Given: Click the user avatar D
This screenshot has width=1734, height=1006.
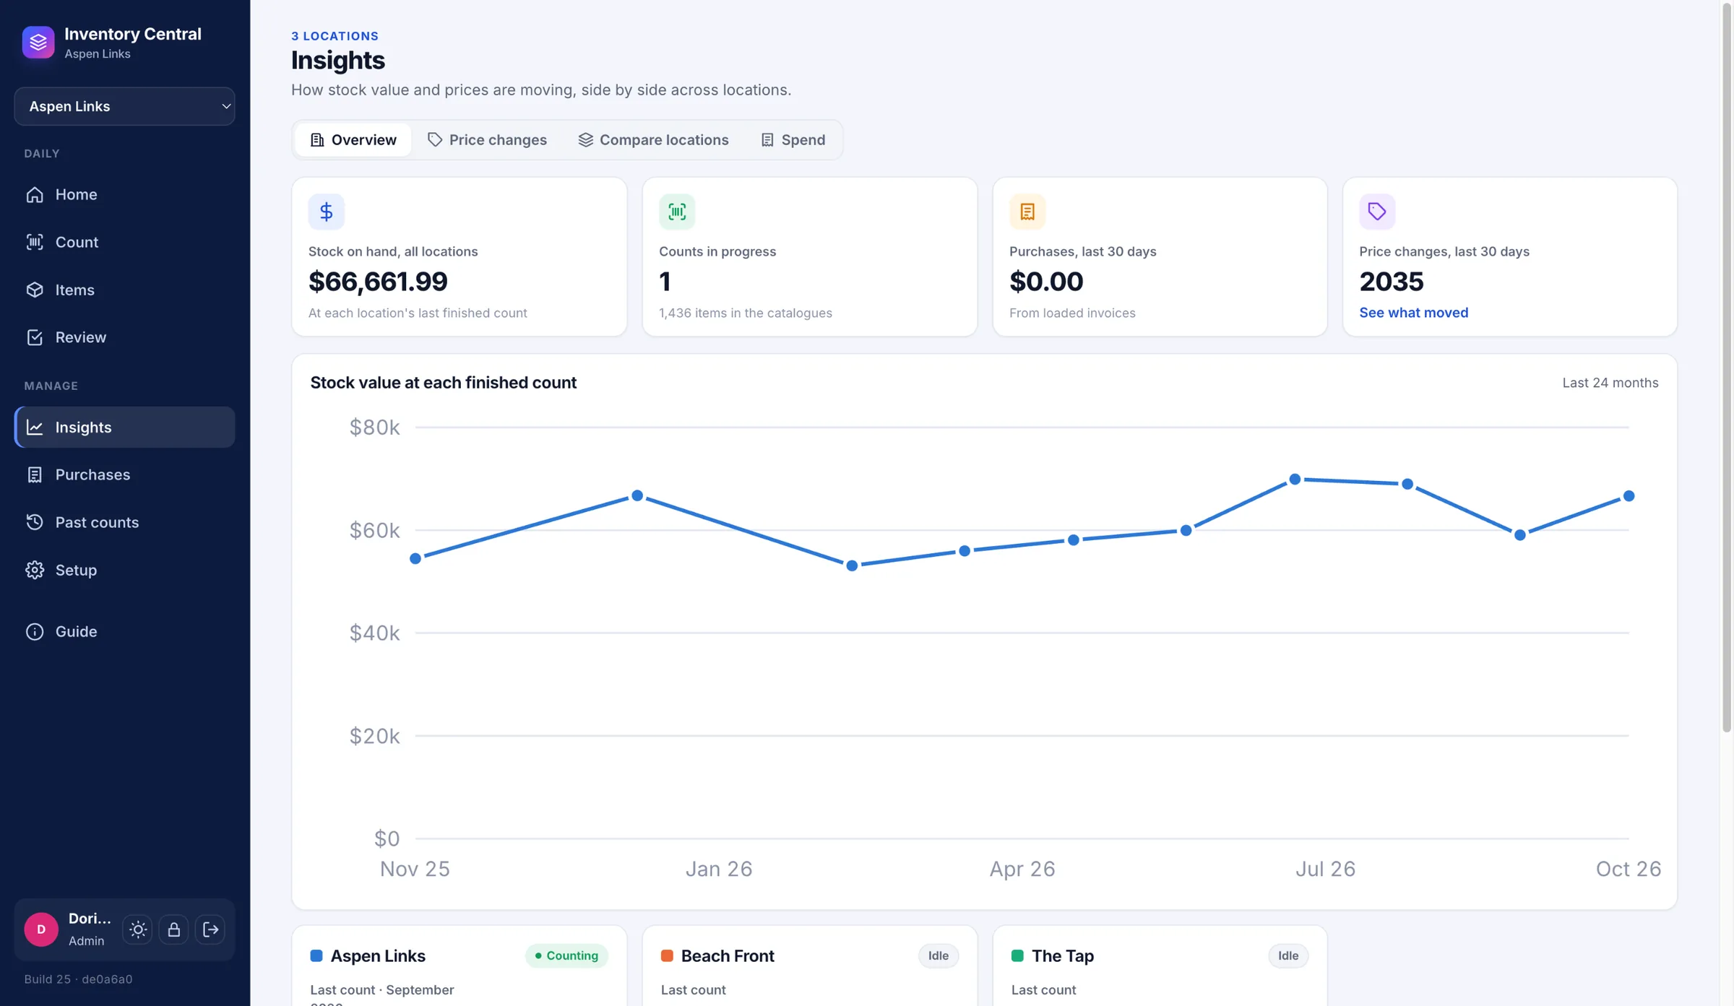Looking at the screenshot, I should tap(41, 929).
